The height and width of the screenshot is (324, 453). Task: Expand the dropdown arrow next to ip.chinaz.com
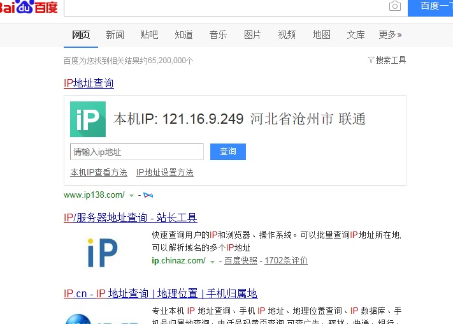pyautogui.click(x=212, y=261)
